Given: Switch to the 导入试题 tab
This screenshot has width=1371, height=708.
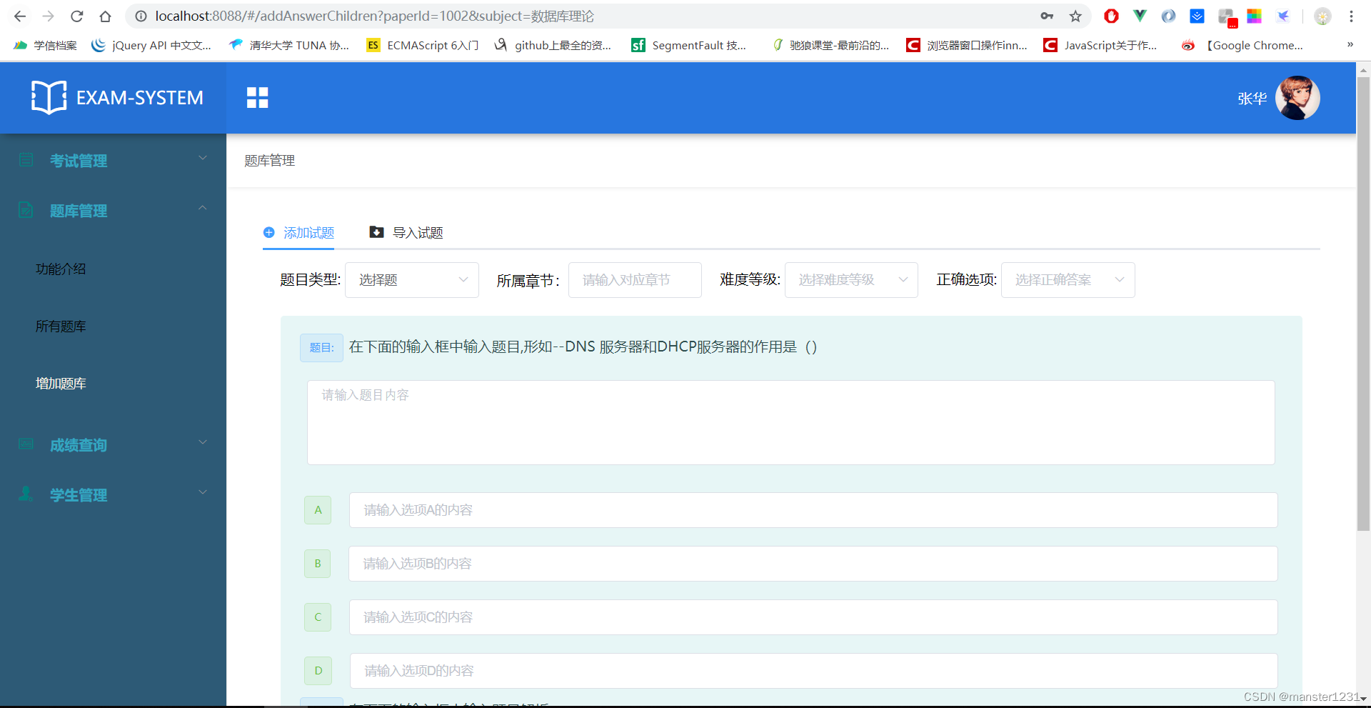Looking at the screenshot, I should tap(418, 232).
